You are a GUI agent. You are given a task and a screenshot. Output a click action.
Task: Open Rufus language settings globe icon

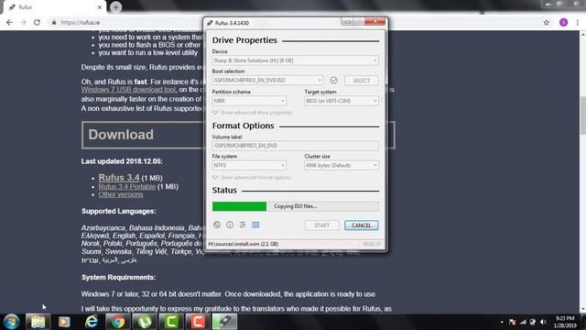[x=217, y=225]
